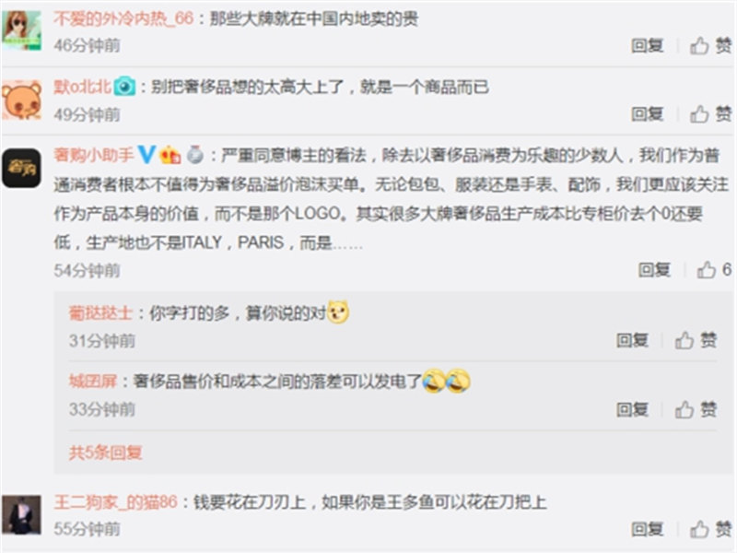Like the comment by 默o北北
This screenshot has width=737, height=553.
[x=710, y=113]
